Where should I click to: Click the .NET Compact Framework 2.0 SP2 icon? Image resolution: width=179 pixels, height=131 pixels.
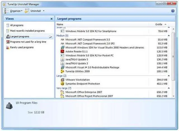coord(62,43)
